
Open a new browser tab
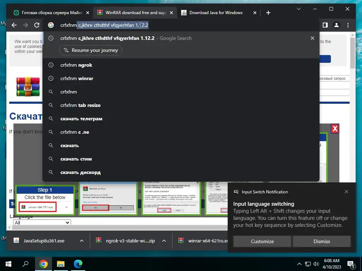pyautogui.click(x=268, y=13)
